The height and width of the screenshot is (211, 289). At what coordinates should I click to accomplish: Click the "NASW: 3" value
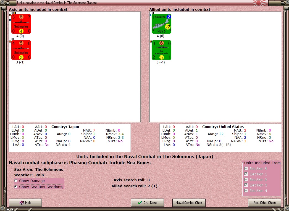238,141
